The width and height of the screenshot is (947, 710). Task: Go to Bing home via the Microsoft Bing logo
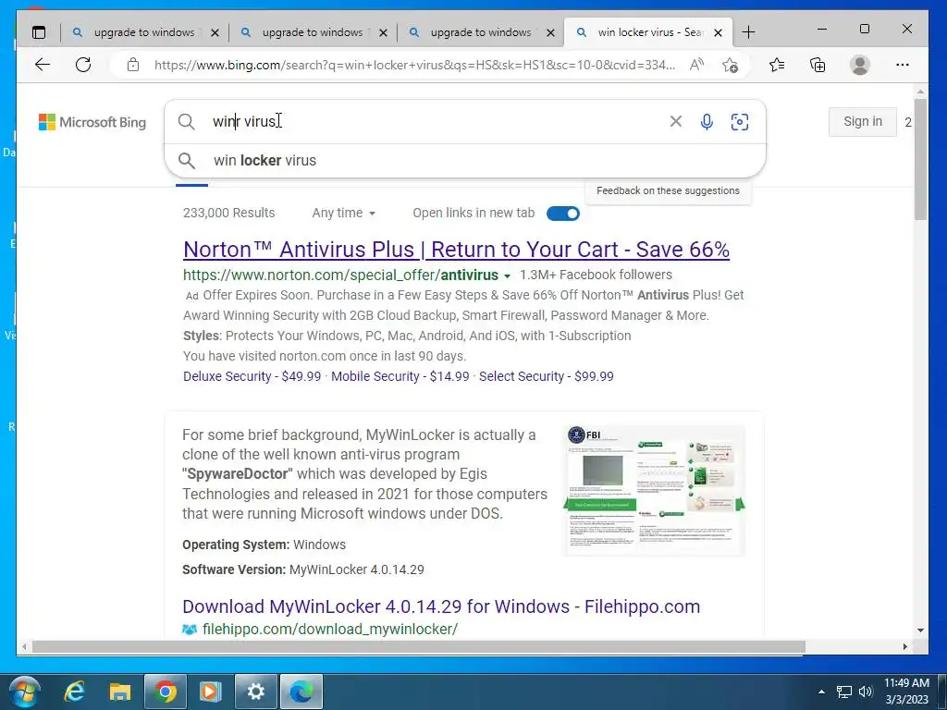pyautogui.click(x=92, y=122)
